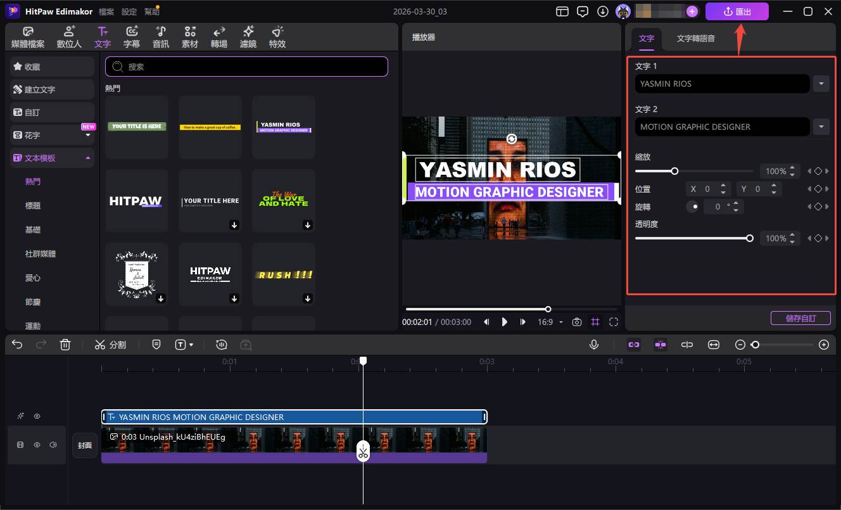The image size is (841, 510).
Task: Delete the selected clip with the trash icon
Action: point(65,345)
